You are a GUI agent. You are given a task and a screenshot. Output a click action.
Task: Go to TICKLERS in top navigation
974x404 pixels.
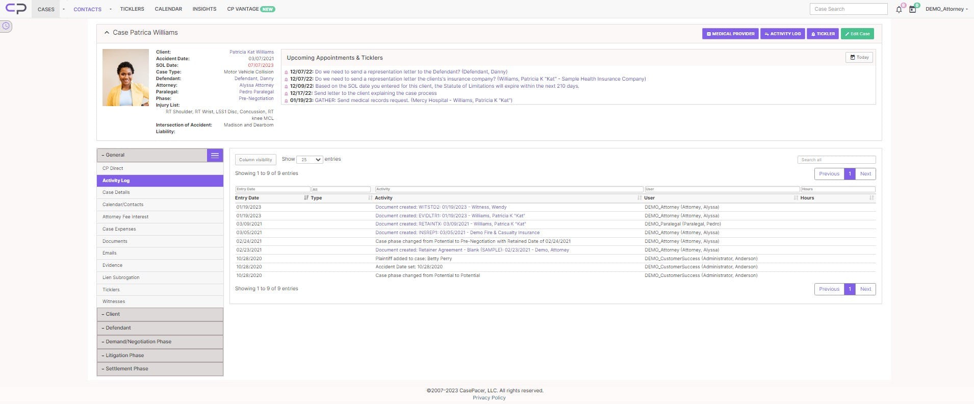(132, 9)
